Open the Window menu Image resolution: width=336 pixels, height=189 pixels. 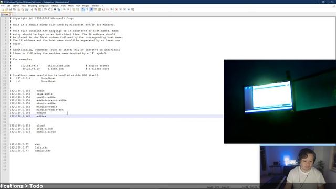pos(96,6)
